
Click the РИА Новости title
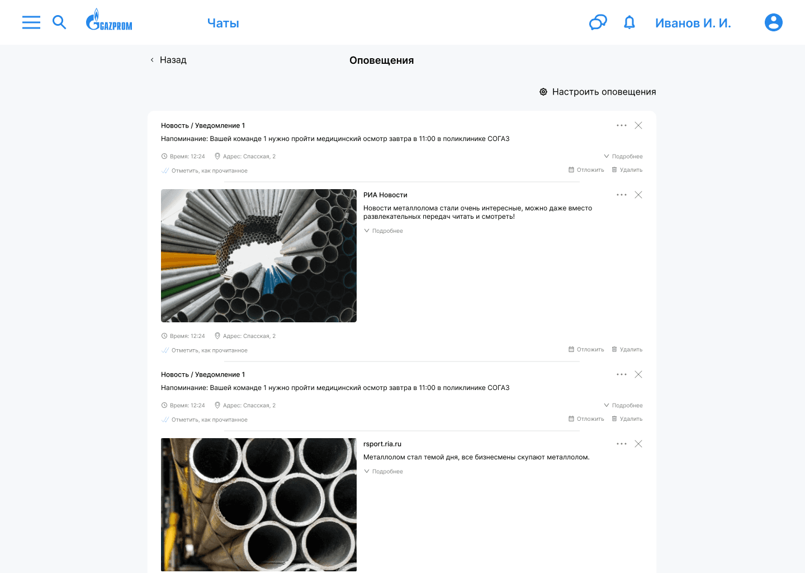pos(385,195)
